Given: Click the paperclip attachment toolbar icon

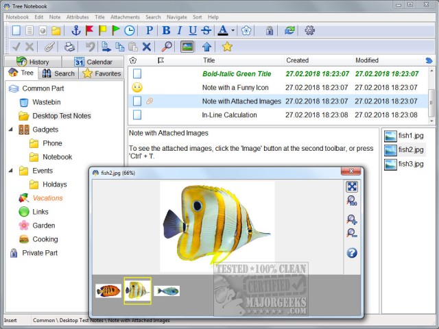Looking at the screenshot, I should (49, 47).
